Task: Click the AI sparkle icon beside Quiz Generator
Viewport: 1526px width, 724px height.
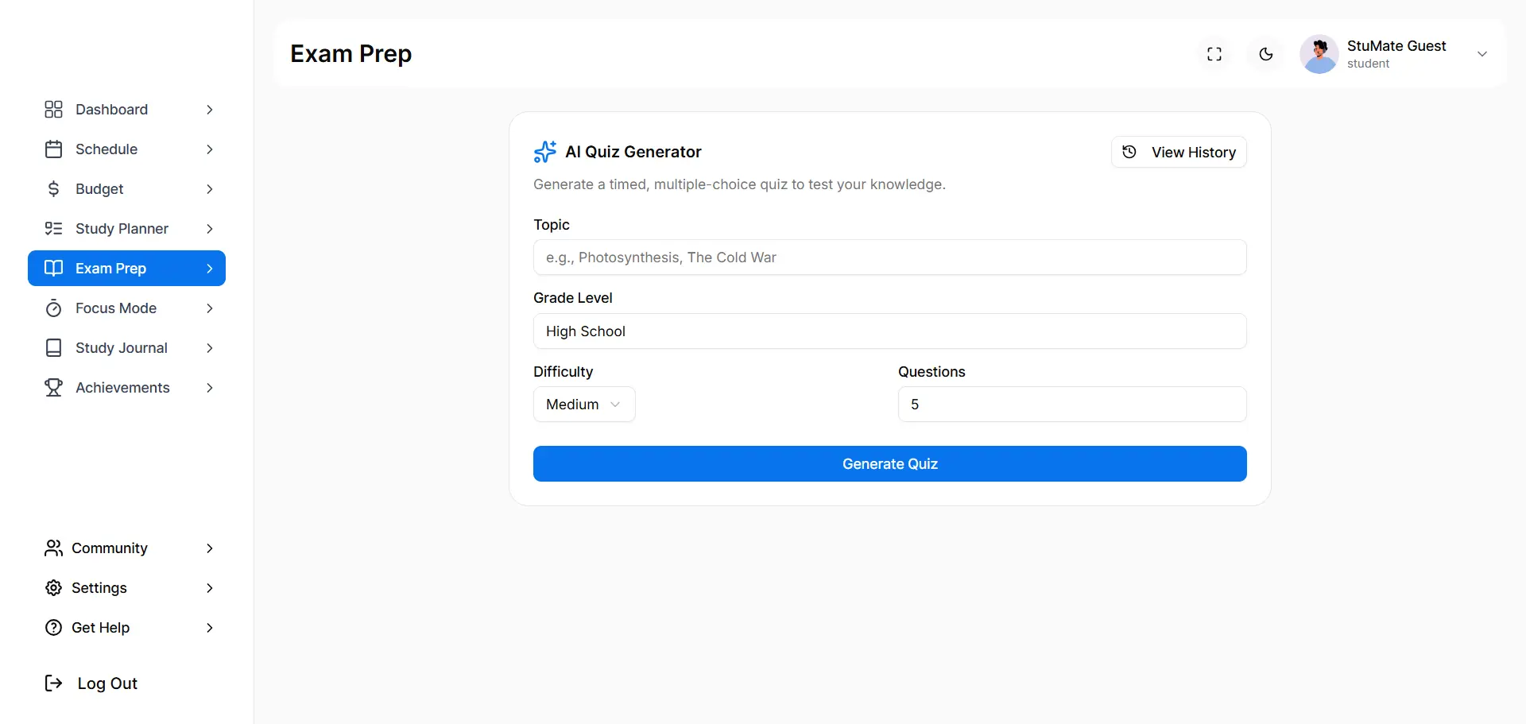Action: click(545, 152)
